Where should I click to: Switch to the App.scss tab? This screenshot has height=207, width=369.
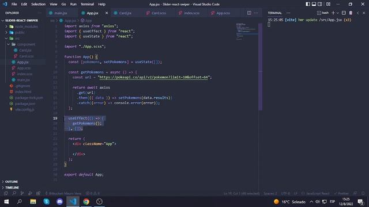point(223,13)
